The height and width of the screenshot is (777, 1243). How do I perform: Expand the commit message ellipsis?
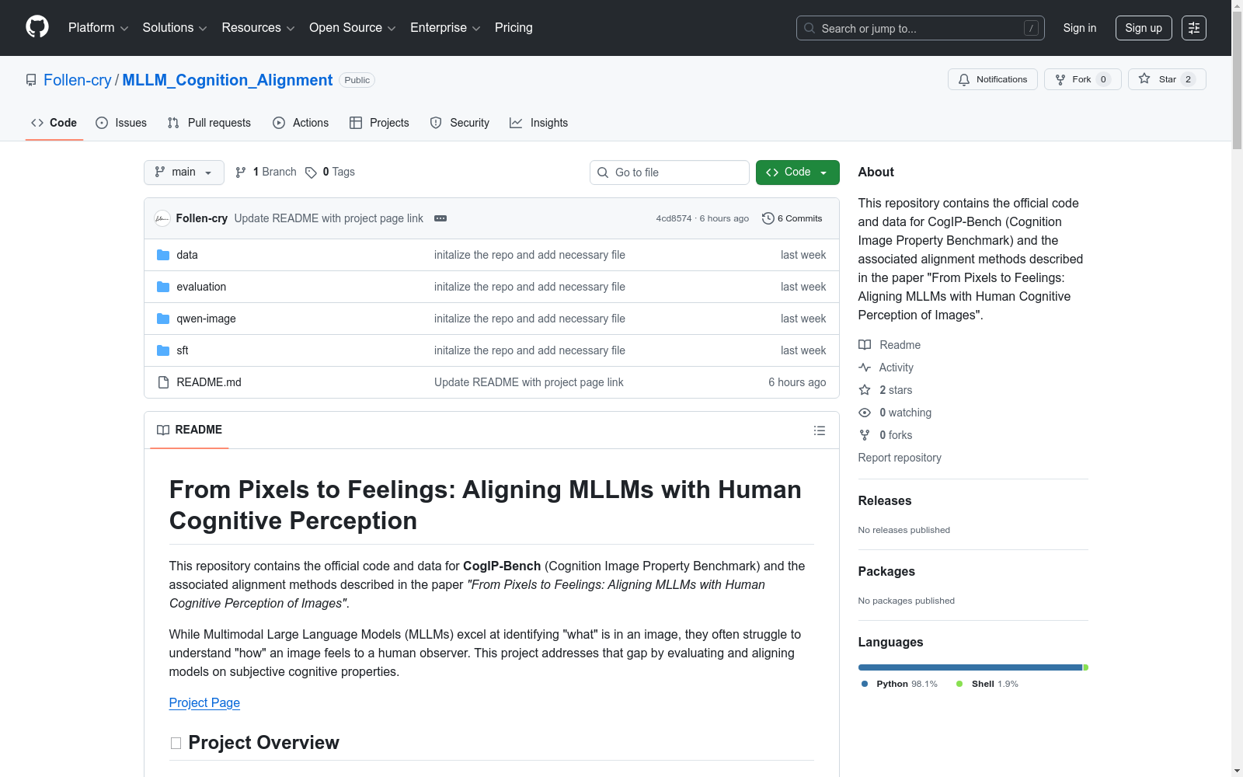pos(440,218)
